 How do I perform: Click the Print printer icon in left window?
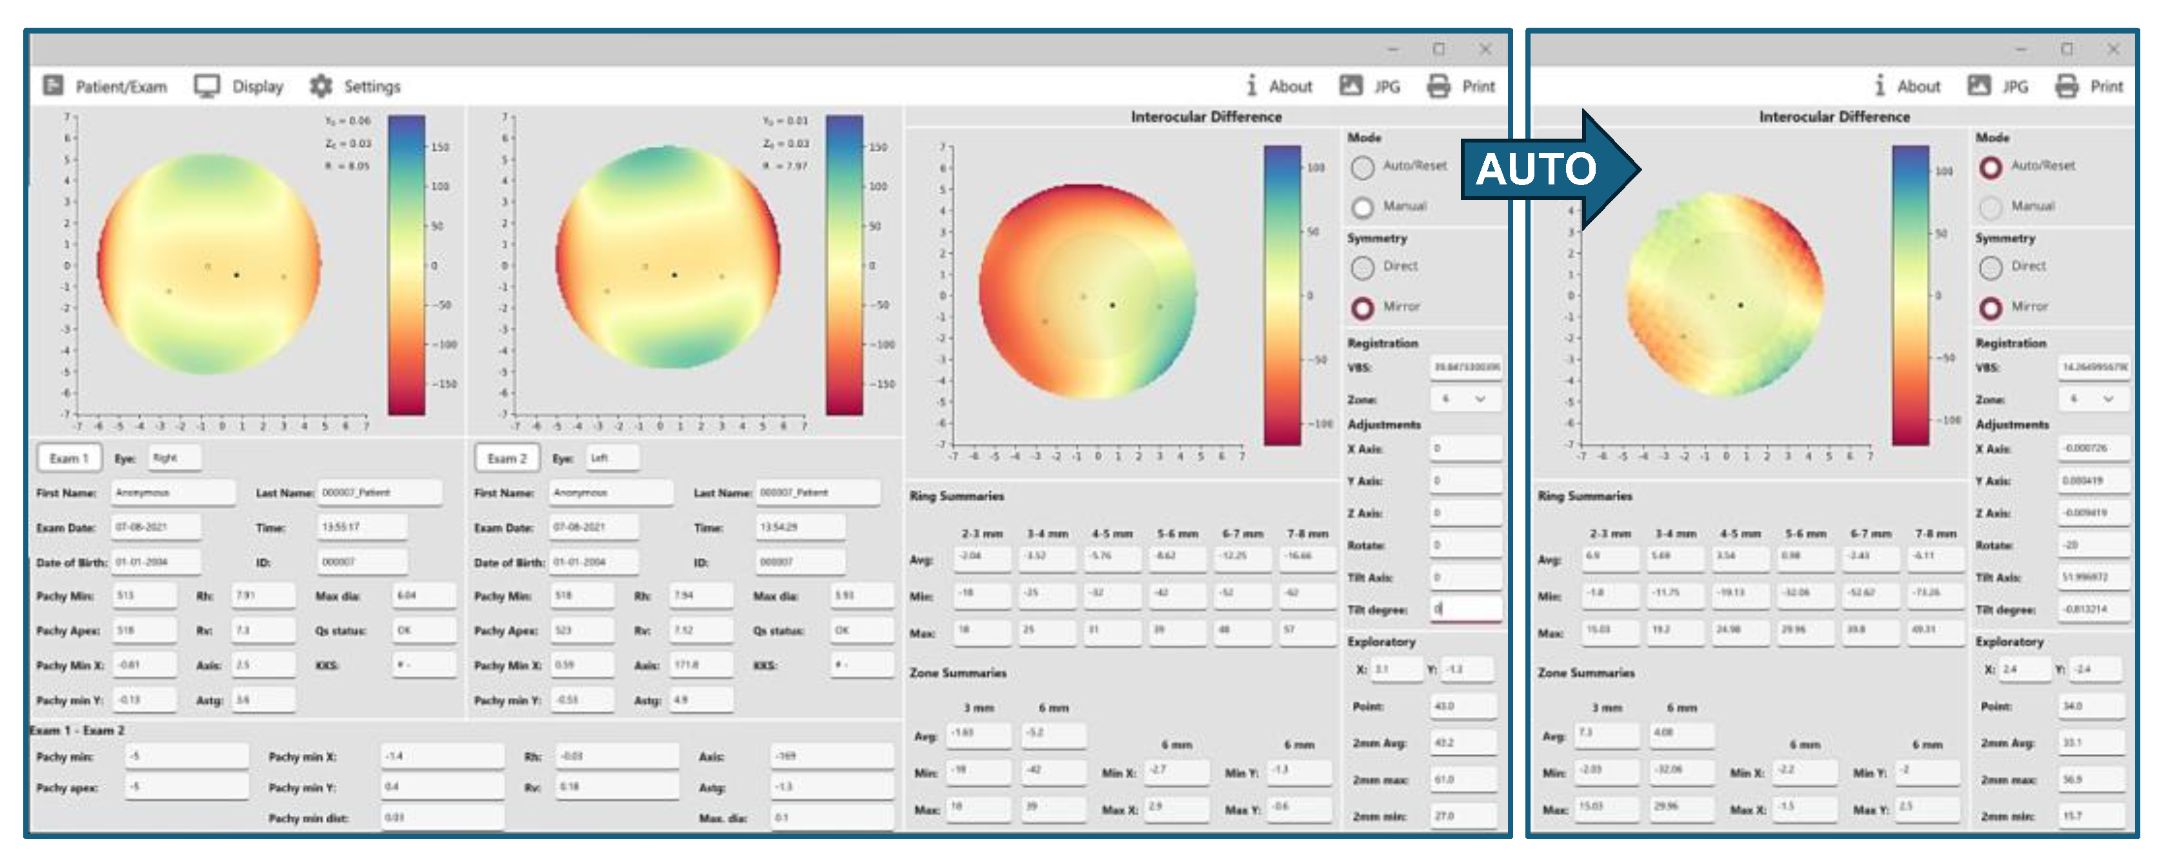pos(1438,86)
